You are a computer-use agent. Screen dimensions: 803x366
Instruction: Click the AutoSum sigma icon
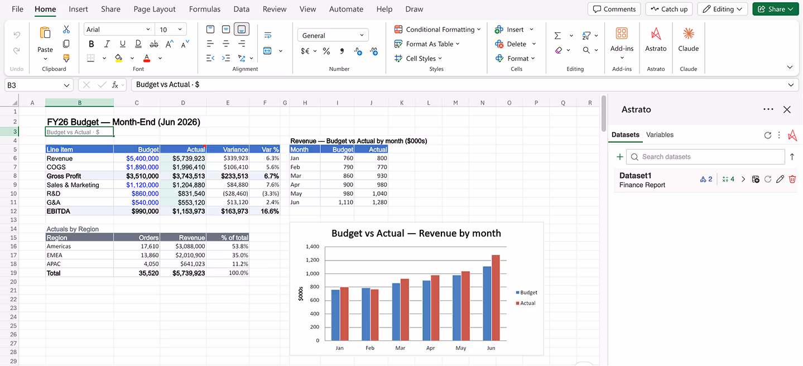coord(557,36)
